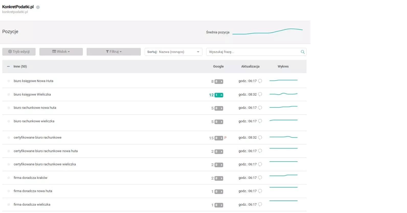Click the position value 12 for biuro księgowe Wieliczka
This screenshot has width=407, height=213.
point(211,95)
